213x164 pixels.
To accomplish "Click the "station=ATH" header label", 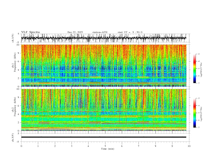I will [x=100, y=32].
